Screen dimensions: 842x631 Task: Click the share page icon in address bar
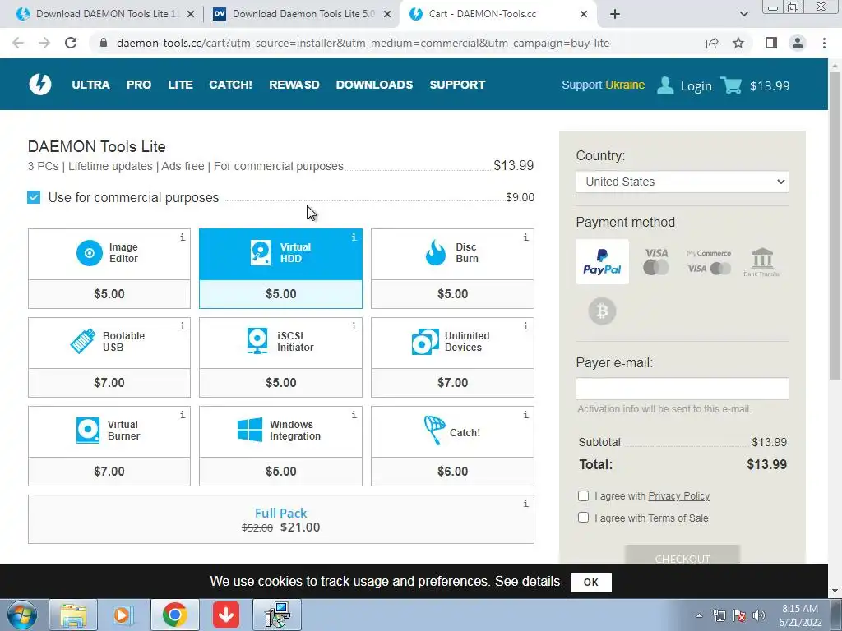pyautogui.click(x=712, y=43)
